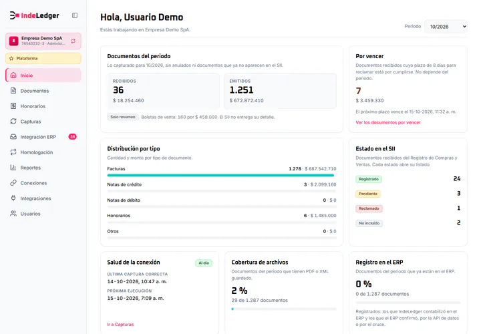This screenshot has height=334, width=481.
Task: Open Reportes in the sidebar
Action: click(43, 168)
